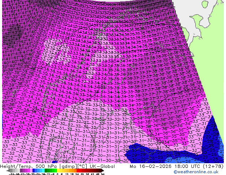This screenshot has width=226, height=175.
Task: Click the '24' label on the color scale
Action: click(x=77, y=174)
